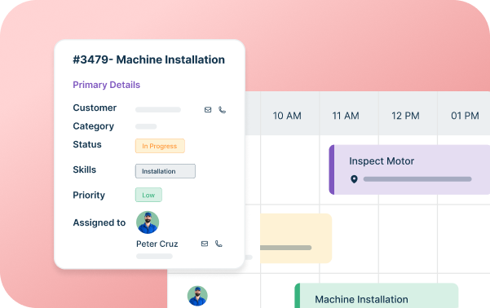Click the Category value placeholder bar

146,126
